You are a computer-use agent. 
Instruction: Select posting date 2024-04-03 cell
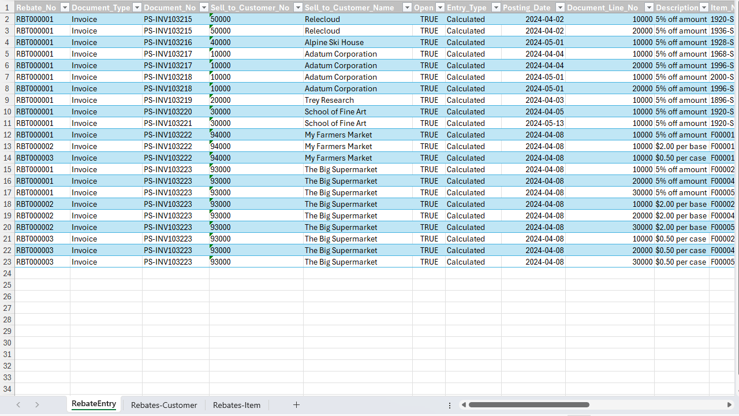click(x=533, y=100)
